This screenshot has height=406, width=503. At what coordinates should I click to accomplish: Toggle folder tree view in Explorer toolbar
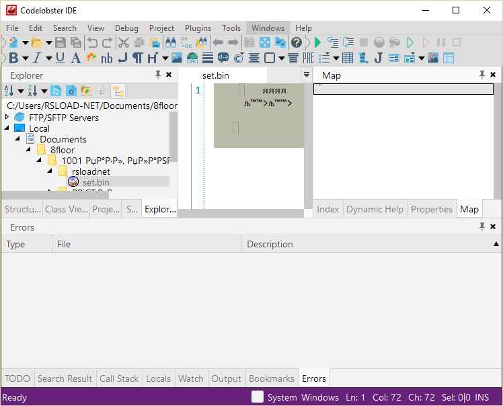pyautogui.click(x=118, y=91)
